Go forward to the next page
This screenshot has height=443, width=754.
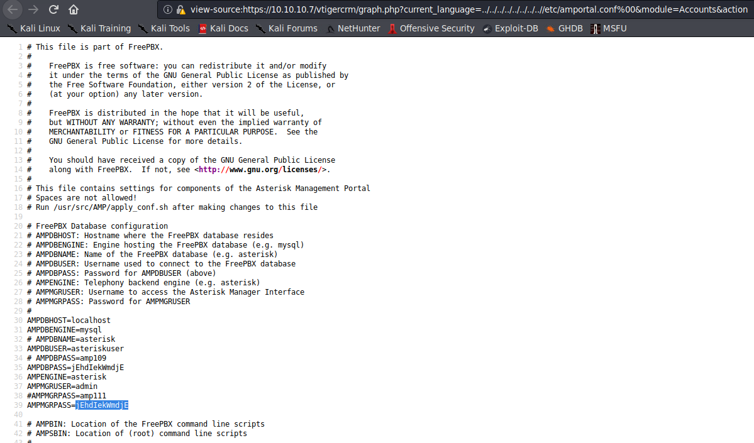(x=33, y=9)
